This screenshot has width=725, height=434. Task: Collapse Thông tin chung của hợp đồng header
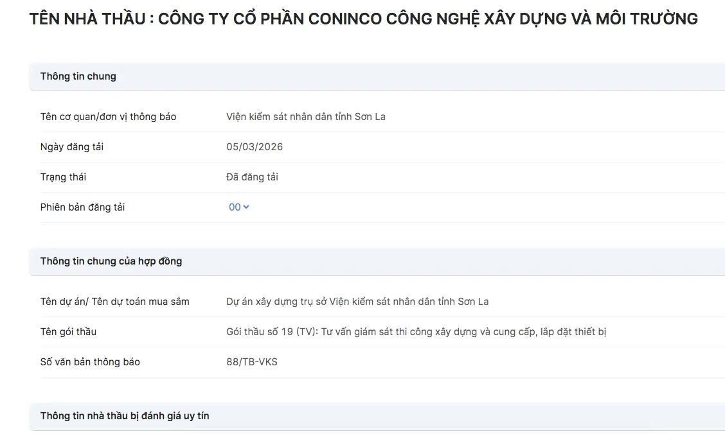tap(377, 261)
